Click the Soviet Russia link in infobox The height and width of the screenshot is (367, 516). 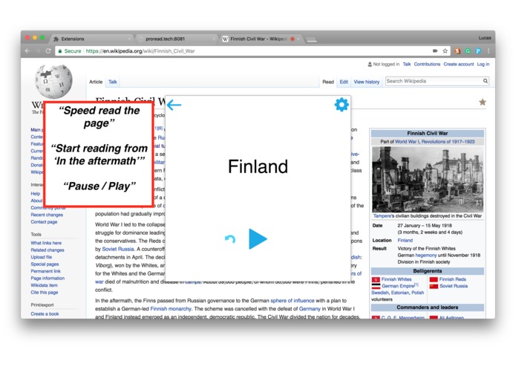coord(454,286)
